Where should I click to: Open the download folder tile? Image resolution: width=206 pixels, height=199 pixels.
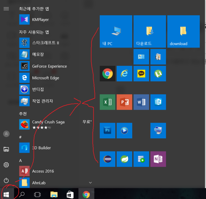pos(184,32)
